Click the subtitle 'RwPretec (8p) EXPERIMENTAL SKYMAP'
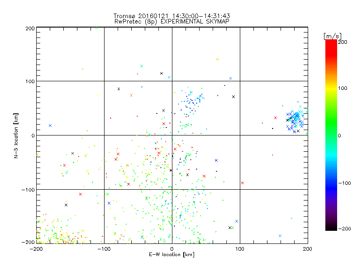 pos(172,22)
